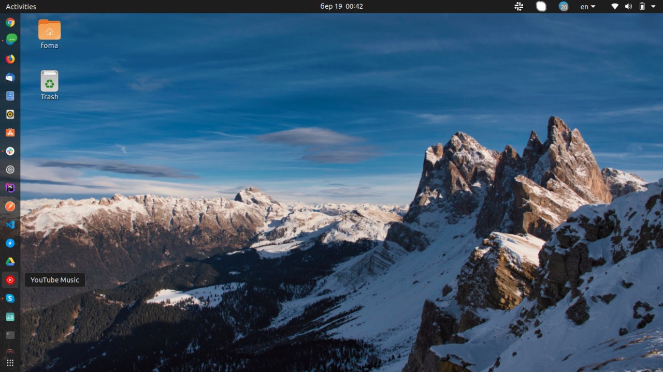Open the Thunderbird mail client
The width and height of the screenshot is (663, 372).
coord(10,78)
